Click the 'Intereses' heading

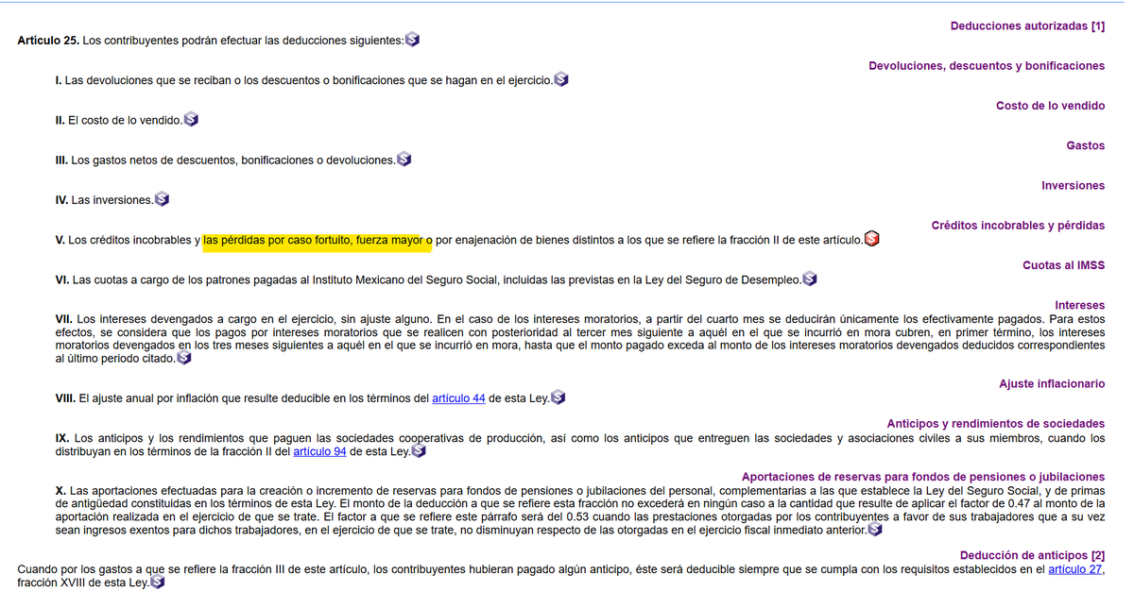[1079, 305]
